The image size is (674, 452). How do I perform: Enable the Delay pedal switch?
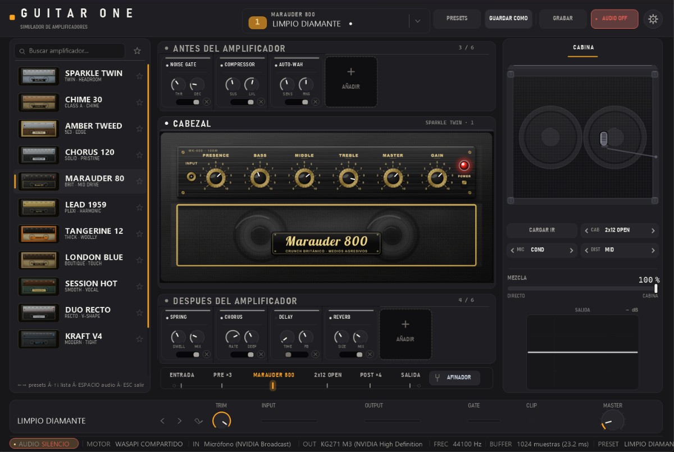click(297, 355)
